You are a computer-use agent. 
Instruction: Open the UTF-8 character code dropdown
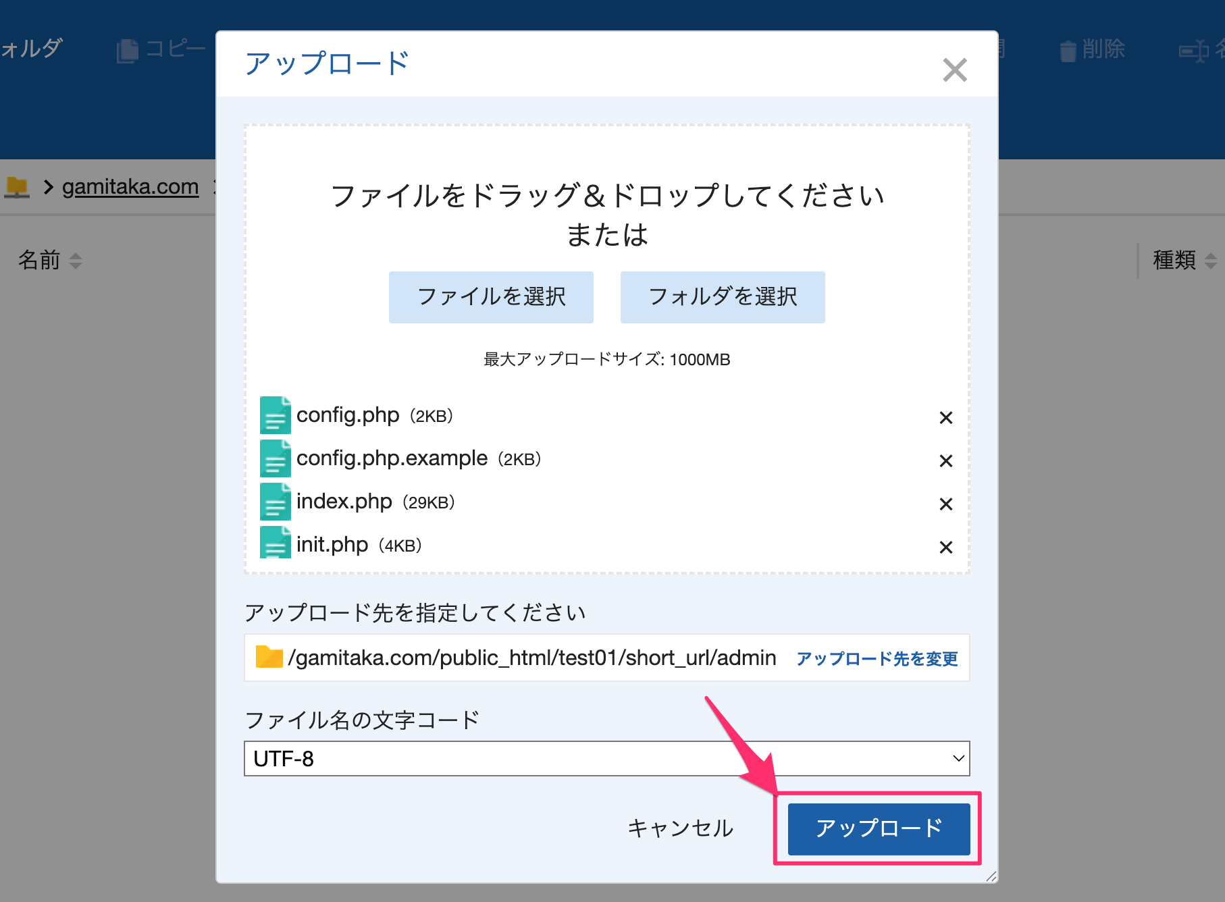(x=606, y=759)
